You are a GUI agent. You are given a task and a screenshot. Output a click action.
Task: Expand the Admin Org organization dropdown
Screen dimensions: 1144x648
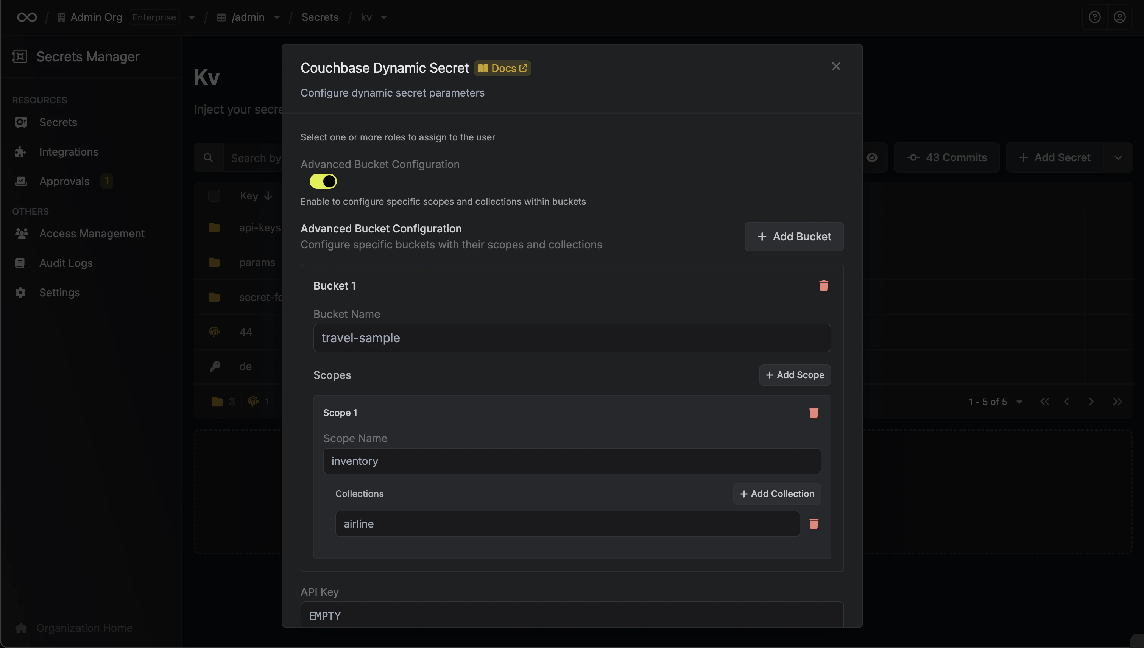tap(192, 17)
